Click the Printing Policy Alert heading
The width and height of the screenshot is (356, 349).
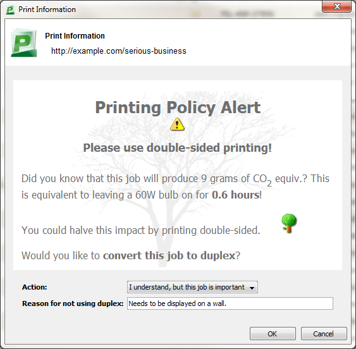point(178,107)
